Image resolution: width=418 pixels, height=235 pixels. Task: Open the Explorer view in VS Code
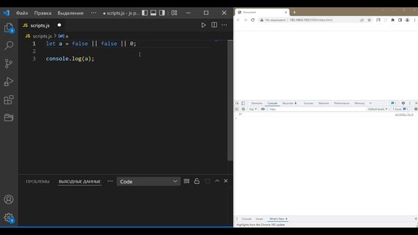tap(8, 28)
